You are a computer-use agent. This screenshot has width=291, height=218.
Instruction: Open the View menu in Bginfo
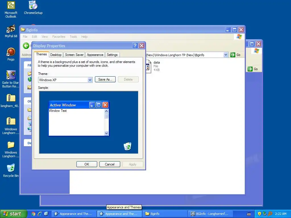[45, 37]
